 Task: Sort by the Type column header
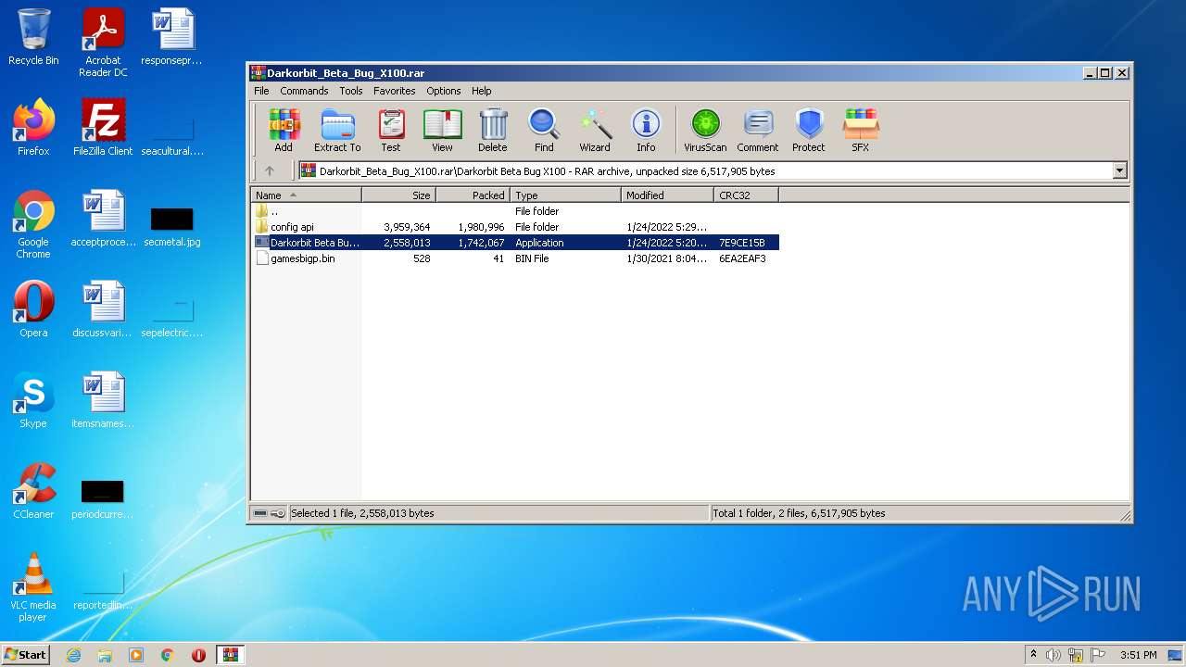[x=565, y=195]
